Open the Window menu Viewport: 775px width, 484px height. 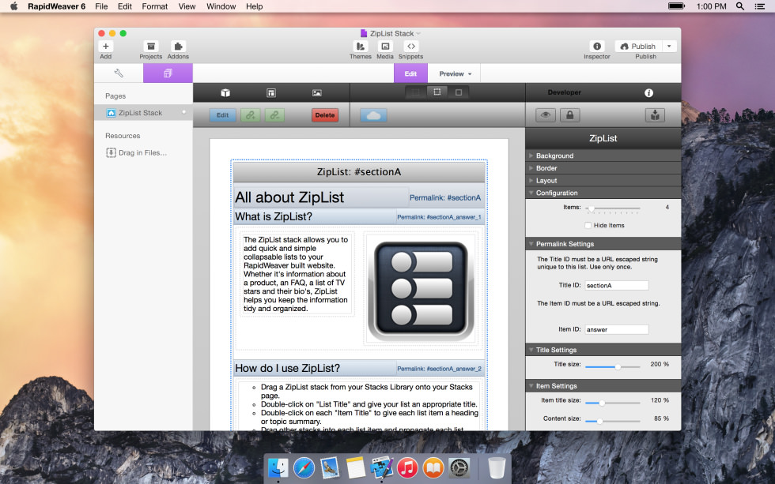(x=221, y=6)
